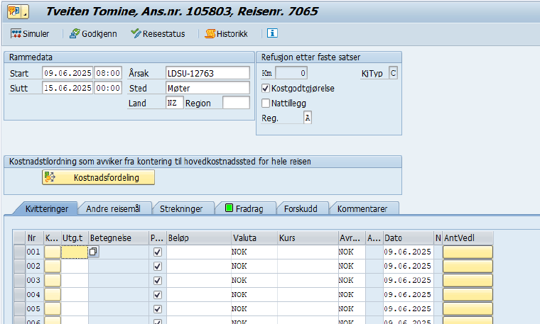Click the empty Region field
540x324 pixels.
click(236, 103)
